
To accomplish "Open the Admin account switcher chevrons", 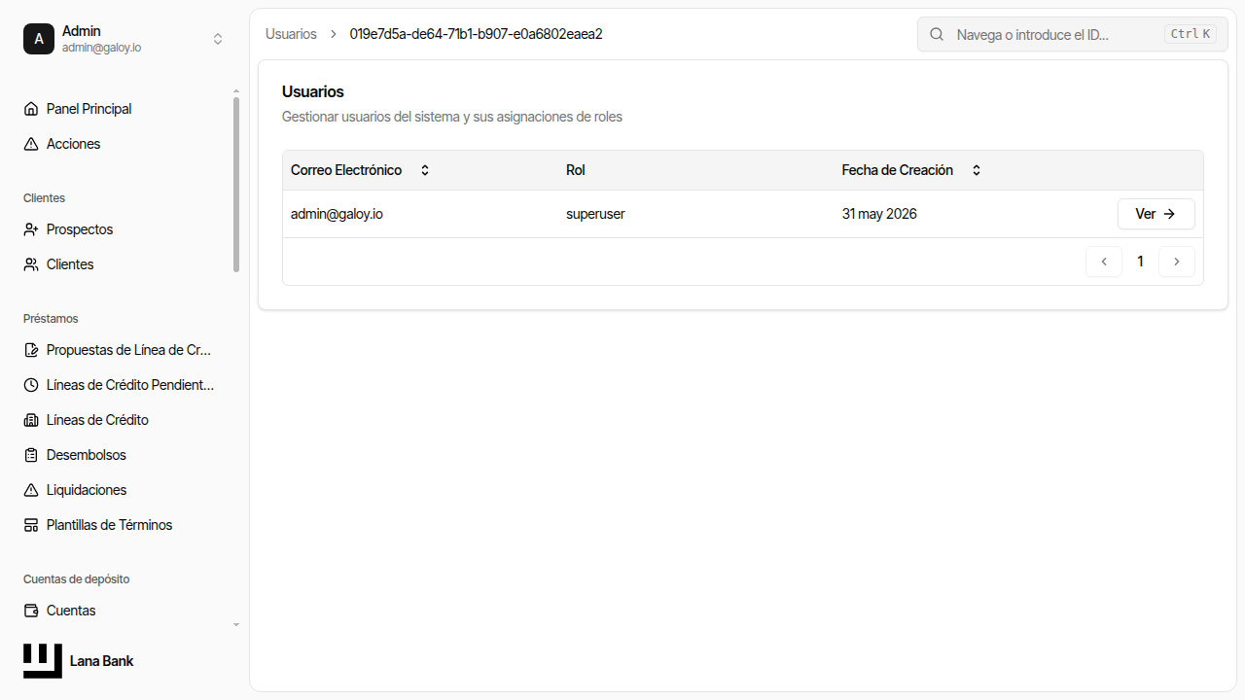I will tap(218, 39).
